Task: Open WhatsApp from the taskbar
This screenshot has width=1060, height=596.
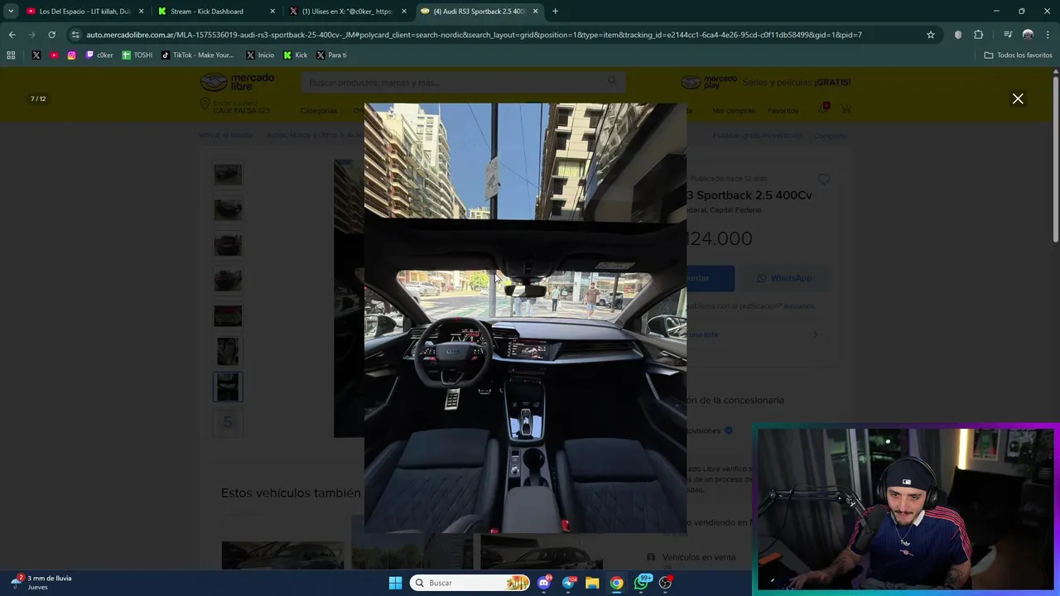Action: 642,583
